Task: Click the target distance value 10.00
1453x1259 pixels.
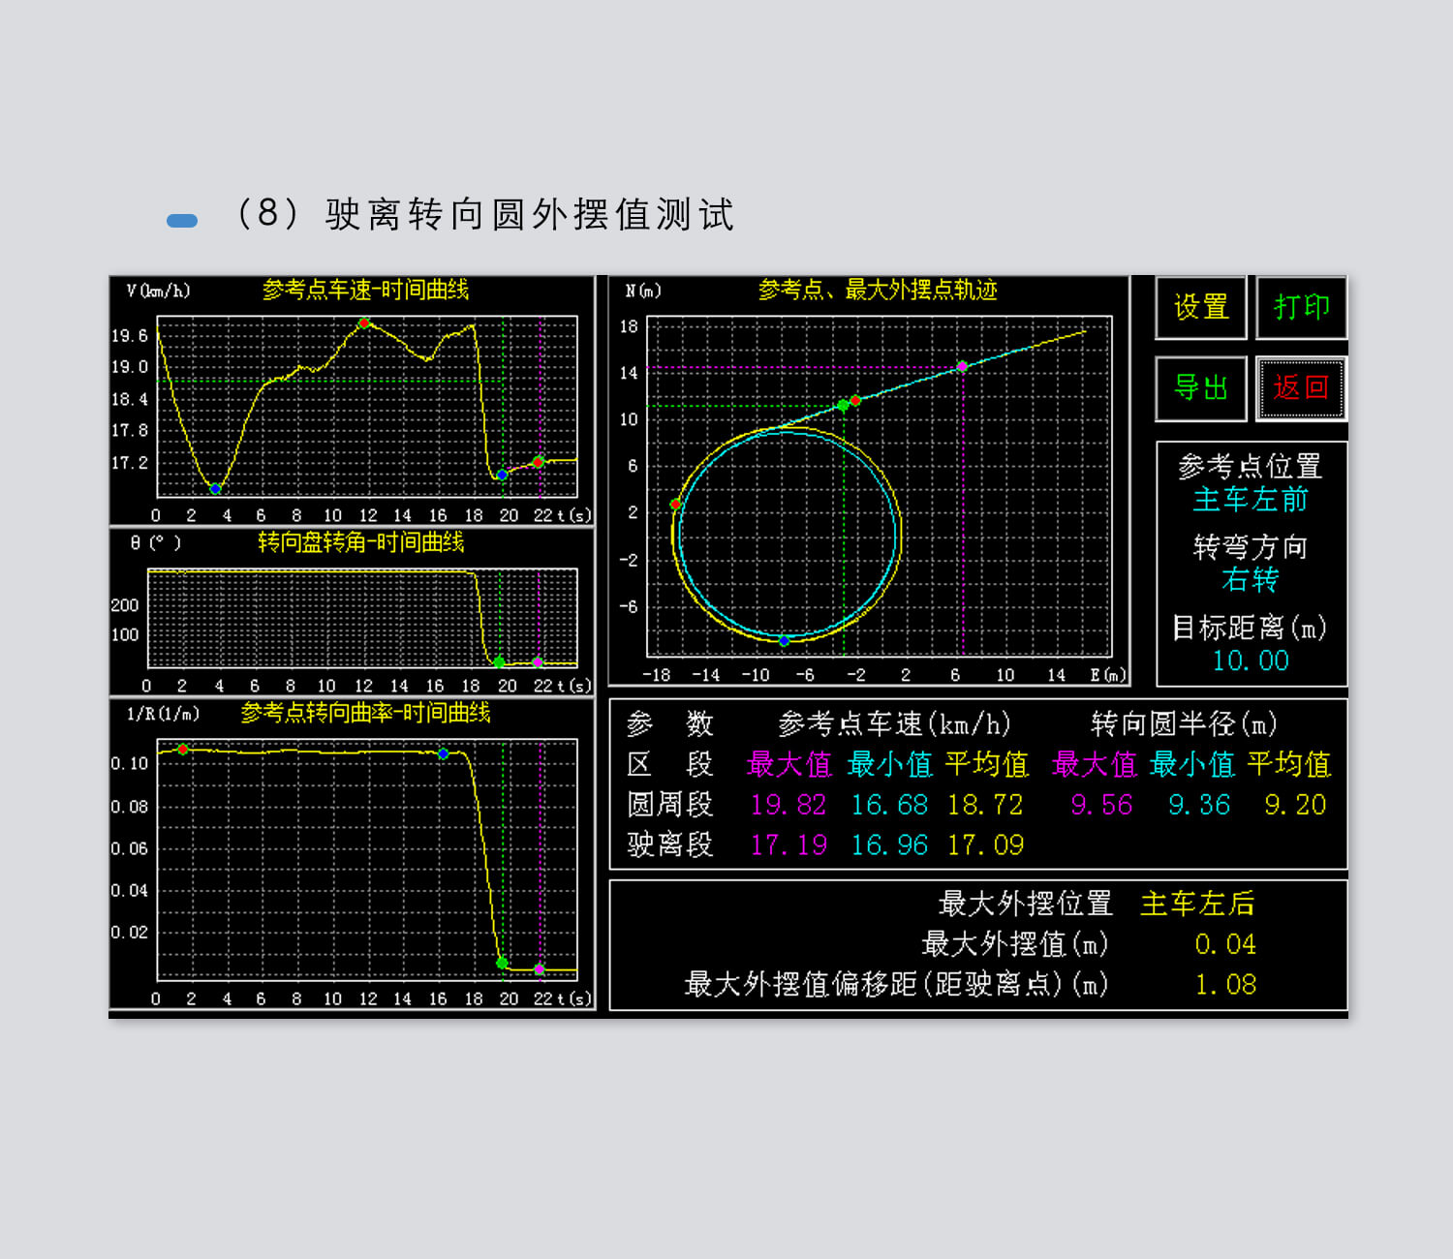Action: [1250, 660]
